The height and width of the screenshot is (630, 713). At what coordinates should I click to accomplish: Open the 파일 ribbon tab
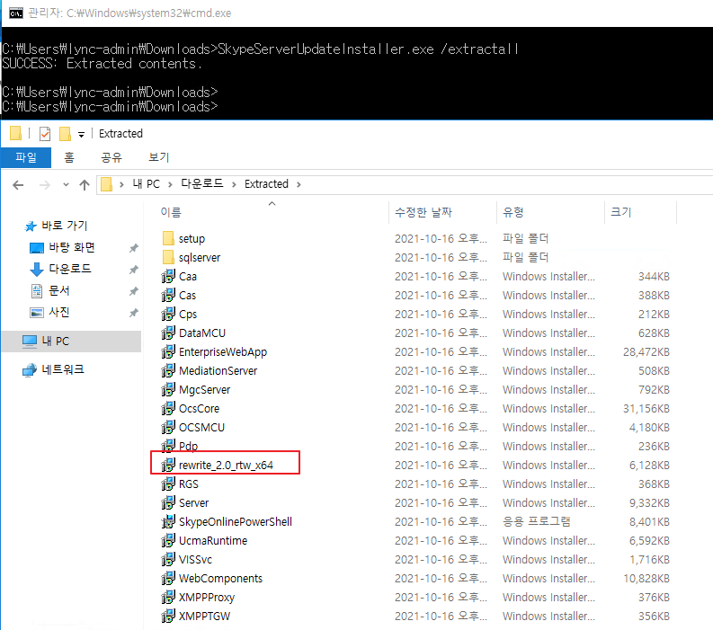[x=26, y=157]
